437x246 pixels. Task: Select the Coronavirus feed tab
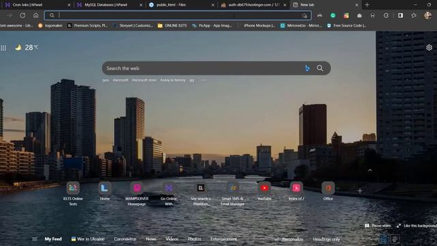tap(125, 239)
